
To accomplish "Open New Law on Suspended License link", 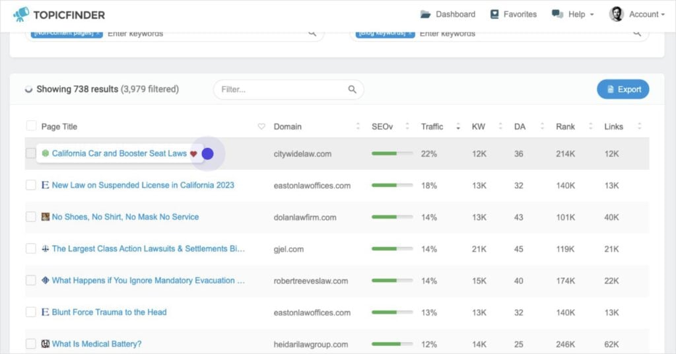I will 143,185.
